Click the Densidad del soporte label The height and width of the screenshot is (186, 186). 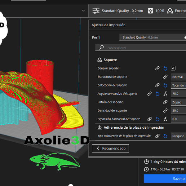[112, 111]
